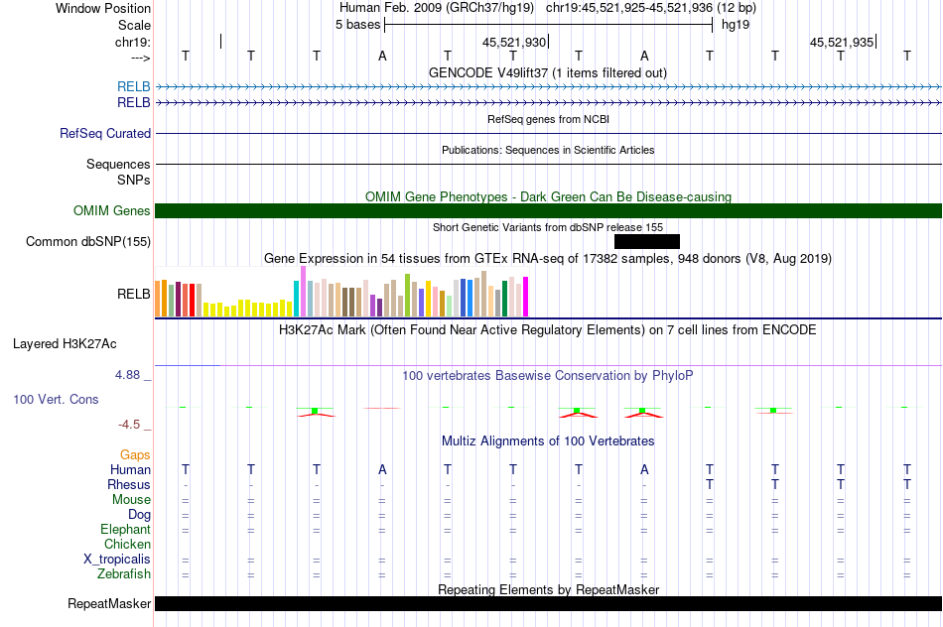Click the Common dbSNP(155) track label
Viewport: 943px width, 627px height.
pos(88,242)
